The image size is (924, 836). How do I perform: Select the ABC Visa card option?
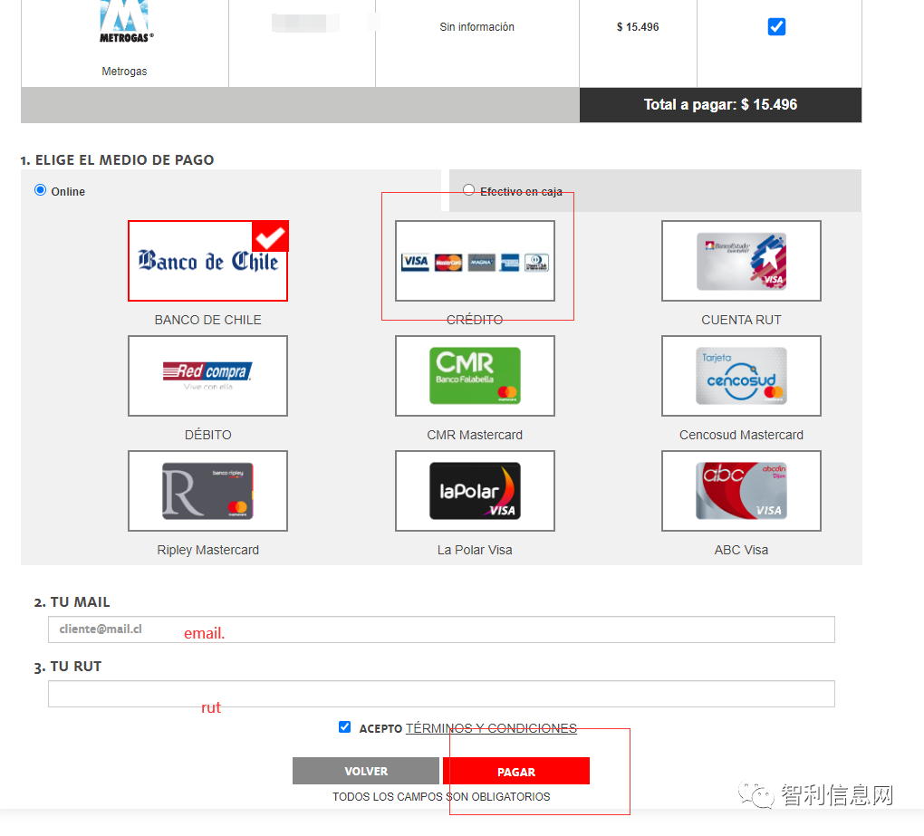(741, 491)
